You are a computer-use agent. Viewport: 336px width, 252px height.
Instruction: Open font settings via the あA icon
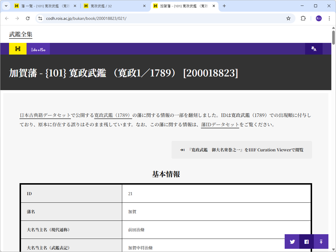(x=314, y=49)
